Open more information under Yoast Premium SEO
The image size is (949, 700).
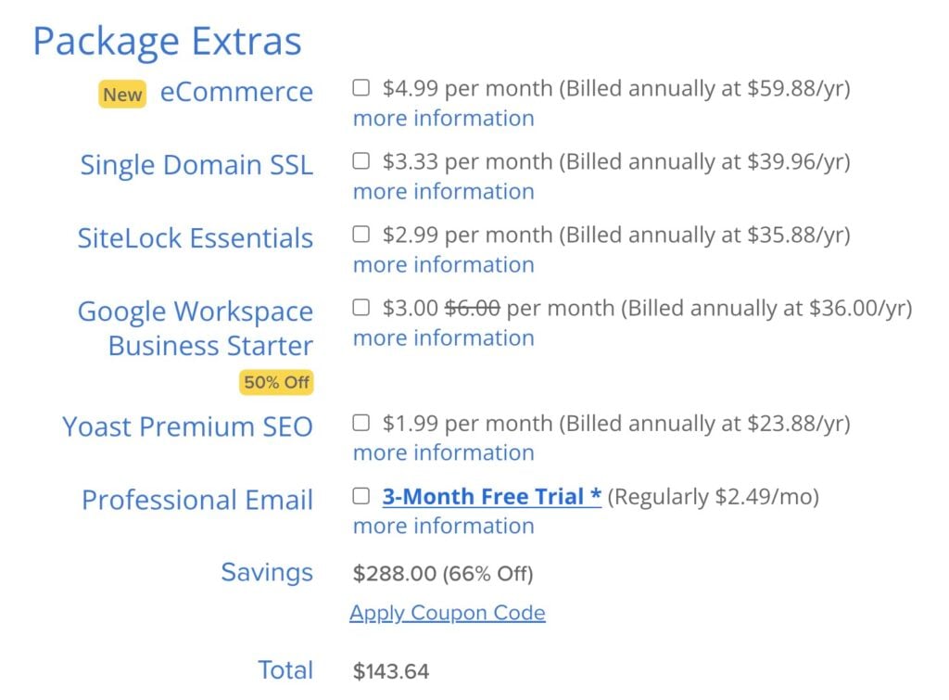(x=442, y=452)
